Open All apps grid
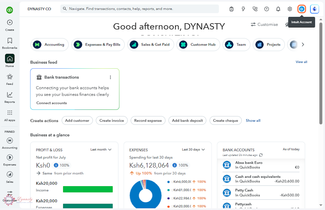This screenshot has height=210, width=325. [x=10, y=113]
